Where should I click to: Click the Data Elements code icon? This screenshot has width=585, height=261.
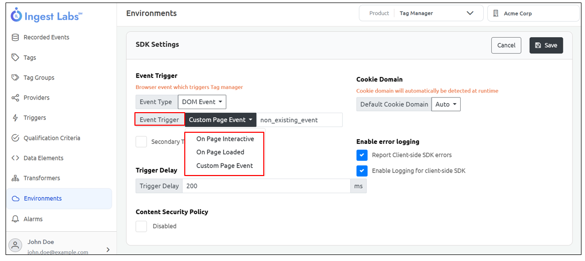15,158
